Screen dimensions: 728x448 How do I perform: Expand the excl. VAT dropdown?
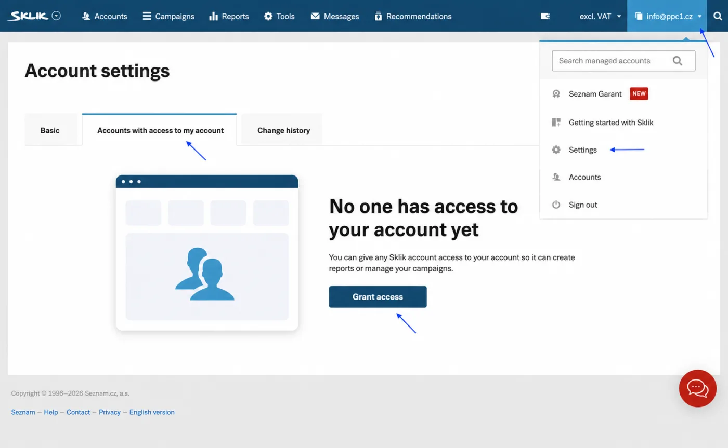tap(600, 16)
